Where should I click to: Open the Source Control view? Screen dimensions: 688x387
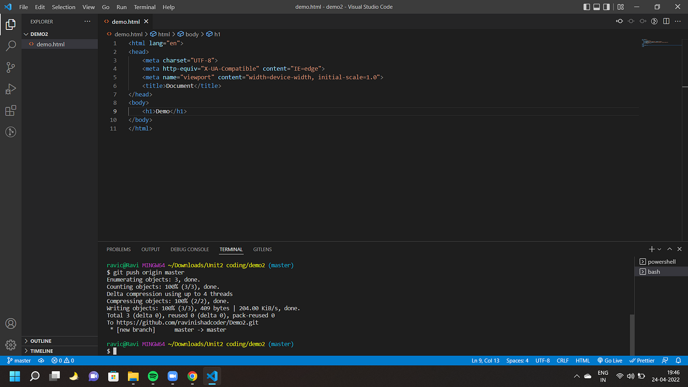(10, 67)
